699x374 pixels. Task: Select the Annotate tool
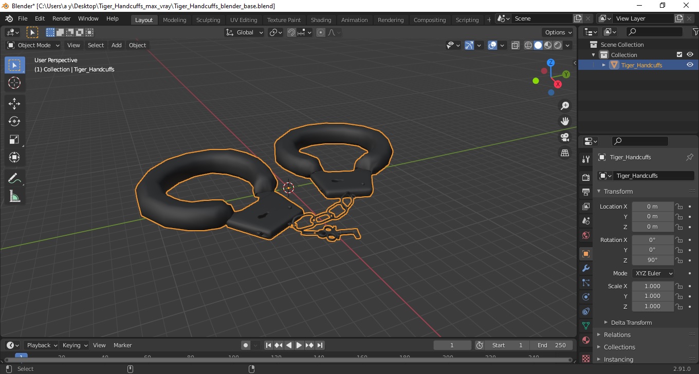coord(14,178)
